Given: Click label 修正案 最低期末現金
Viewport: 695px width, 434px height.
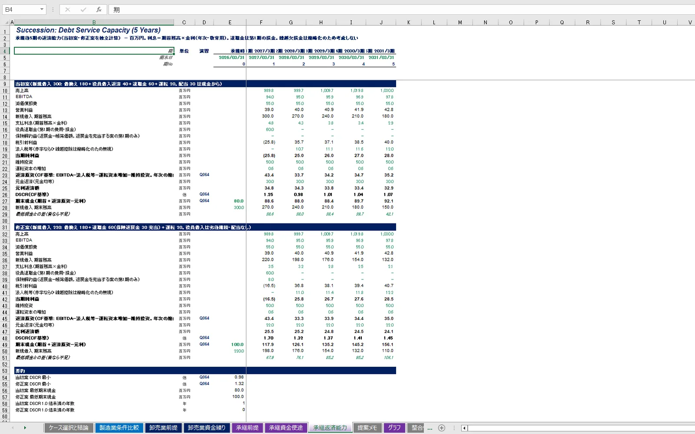Looking at the screenshot, I should click(36, 397).
